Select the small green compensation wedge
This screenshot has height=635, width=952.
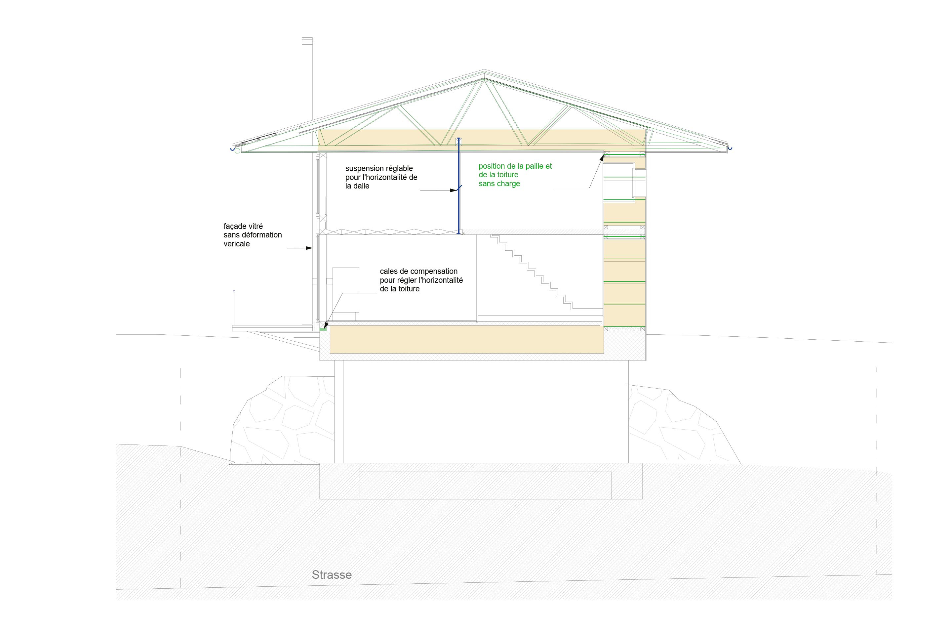point(323,330)
